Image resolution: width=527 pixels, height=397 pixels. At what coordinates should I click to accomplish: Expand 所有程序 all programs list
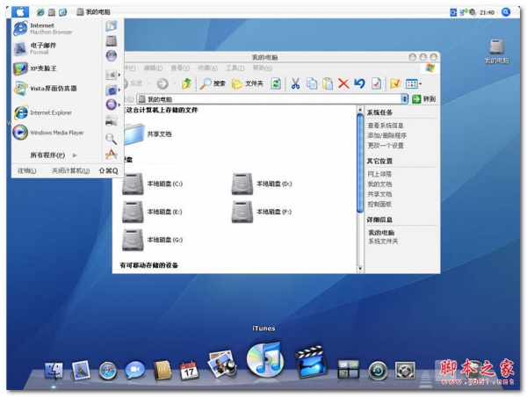[x=53, y=155]
